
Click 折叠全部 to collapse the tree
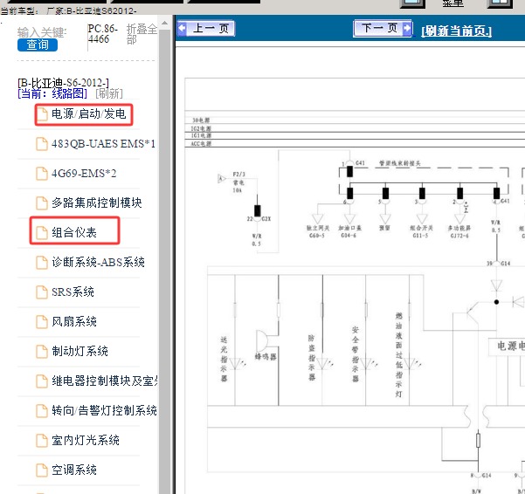142,34
